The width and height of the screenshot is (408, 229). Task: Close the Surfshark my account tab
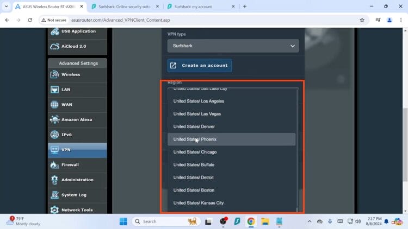pyautogui.click(x=233, y=7)
